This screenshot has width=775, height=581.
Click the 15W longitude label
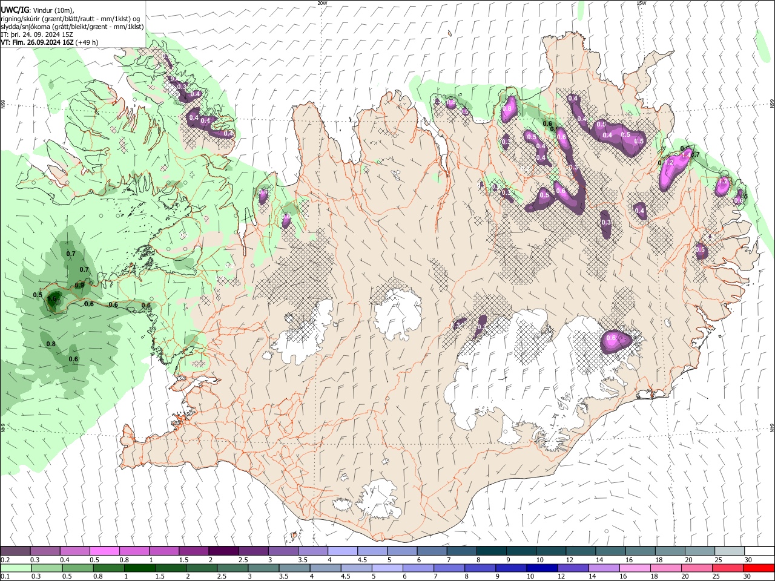click(641, 3)
